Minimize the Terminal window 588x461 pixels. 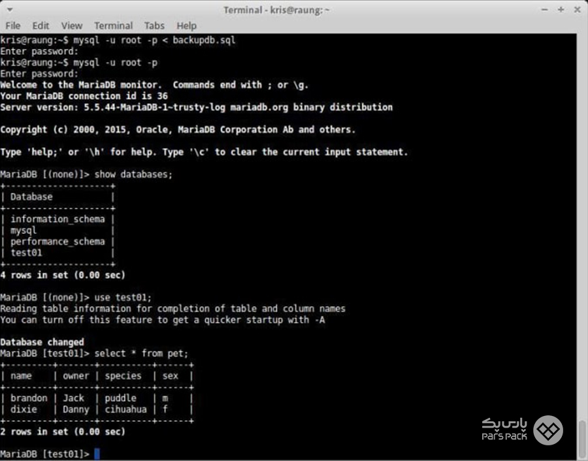tap(544, 10)
